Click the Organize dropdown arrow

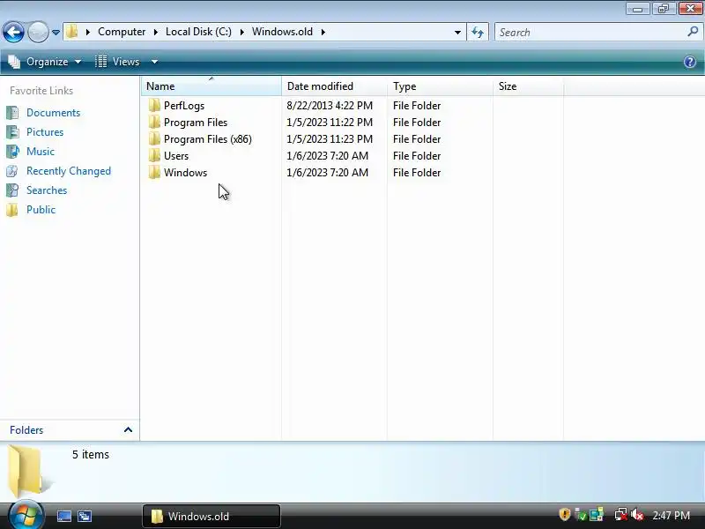coord(78,62)
